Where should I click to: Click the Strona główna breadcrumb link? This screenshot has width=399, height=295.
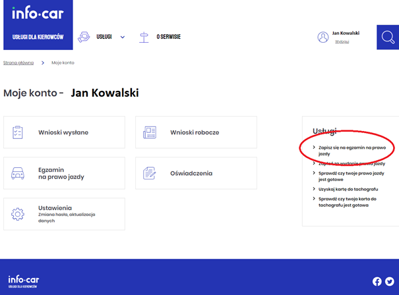18,63
